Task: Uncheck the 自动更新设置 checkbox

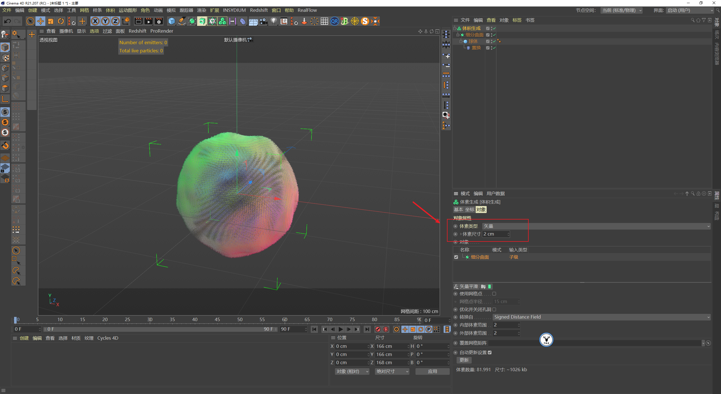Action: tap(490, 352)
